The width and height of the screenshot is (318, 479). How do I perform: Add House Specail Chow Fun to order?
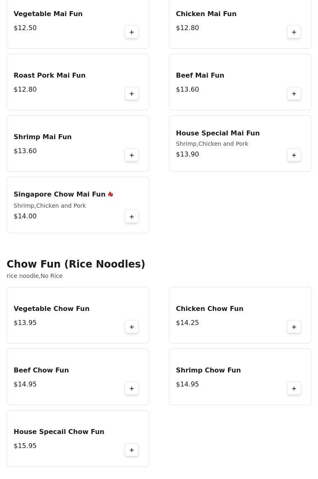pyautogui.click(x=132, y=450)
